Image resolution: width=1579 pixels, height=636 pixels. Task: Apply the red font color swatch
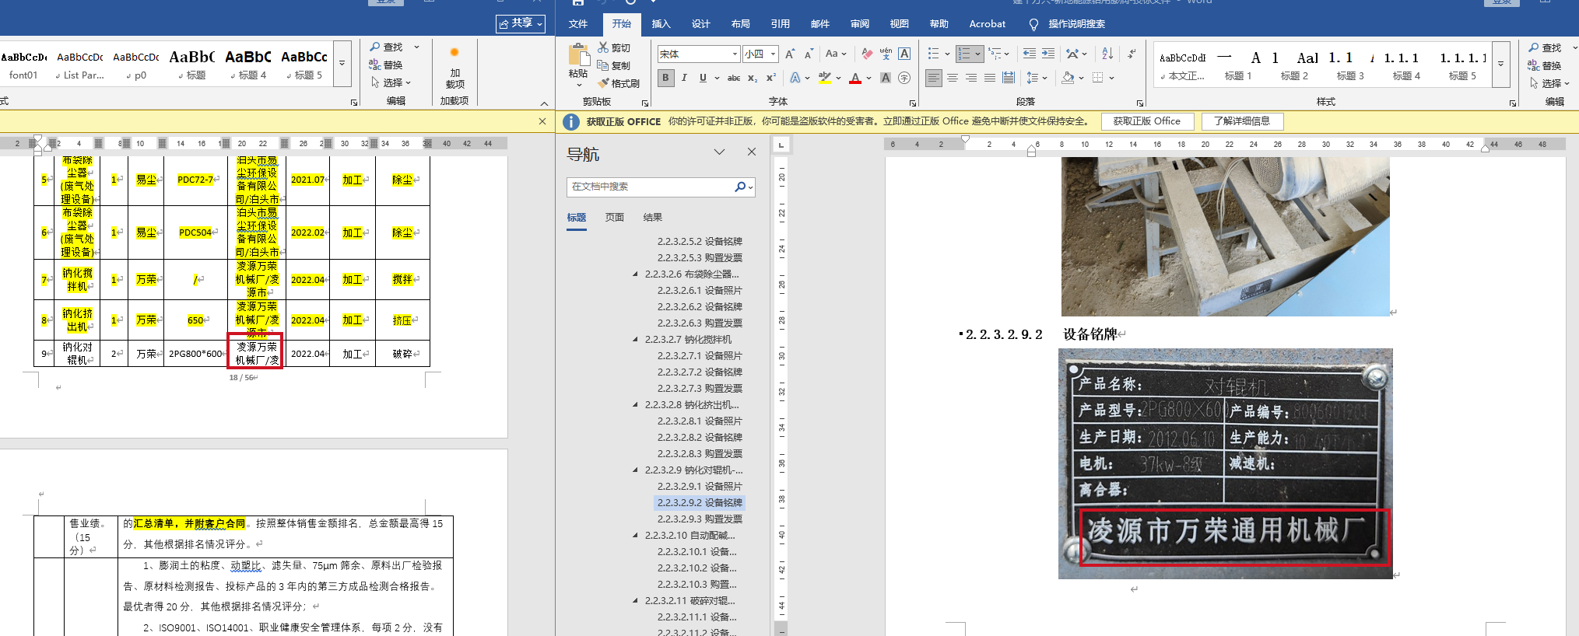click(854, 78)
